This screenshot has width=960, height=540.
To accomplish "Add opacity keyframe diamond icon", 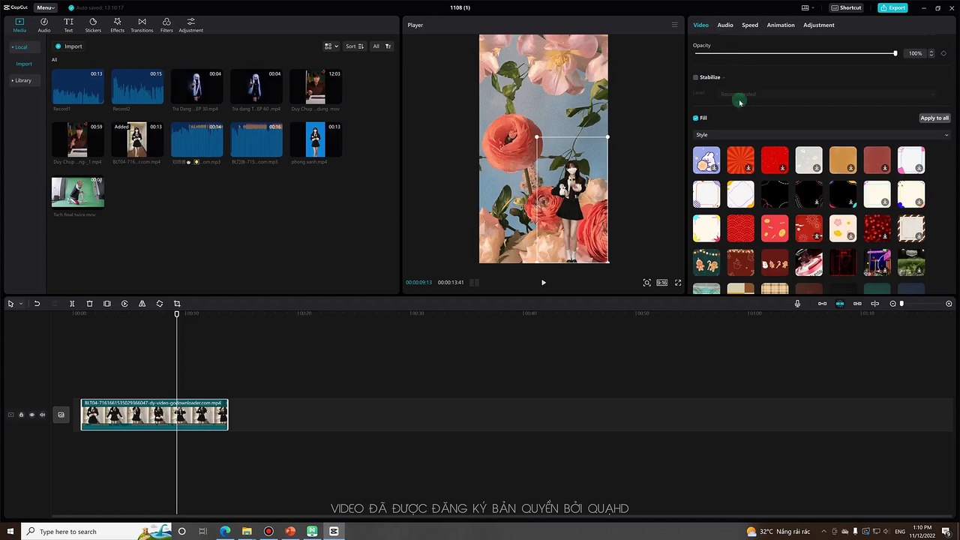I will [943, 53].
